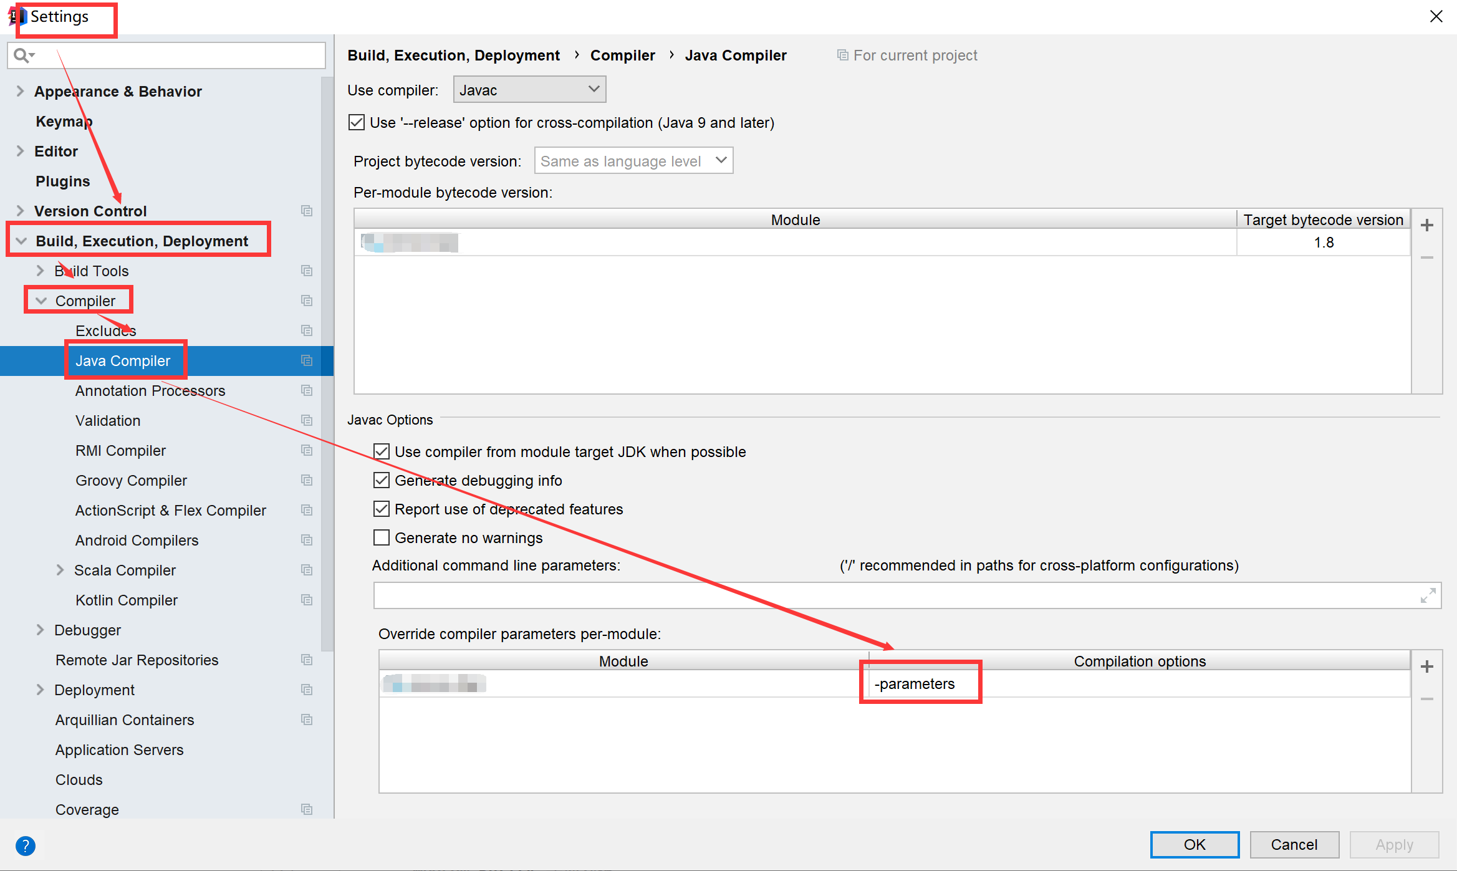The image size is (1457, 871).
Task: Click project-level icon beside Deployment
Action: (x=306, y=690)
